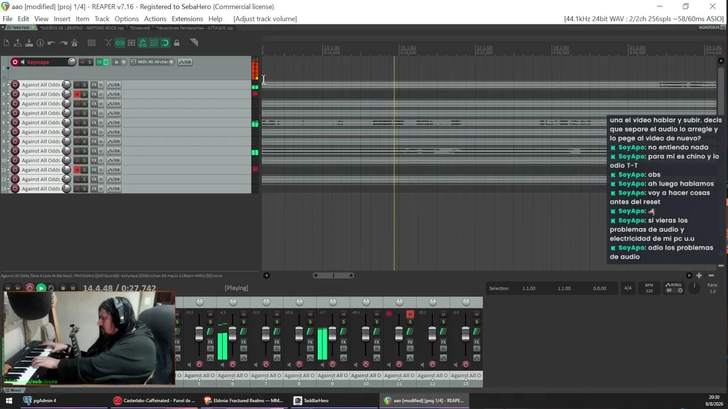Toggle transport repeat loop button
Viewport: 728px width, 409px height.
[x=51, y=289]
